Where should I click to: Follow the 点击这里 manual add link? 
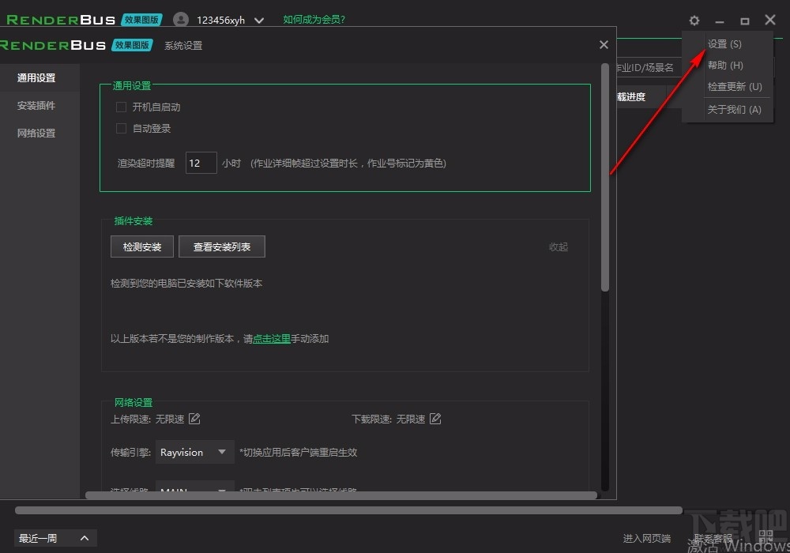point(272,338)
